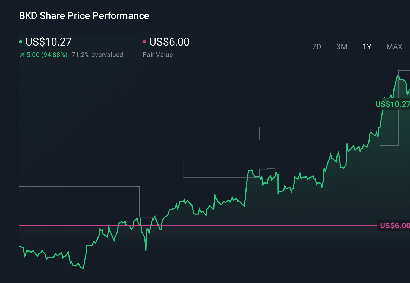This screenshot has width=410, height=283.
Task: Click the green current price legend dot
Action: click(x=21, y=42)
